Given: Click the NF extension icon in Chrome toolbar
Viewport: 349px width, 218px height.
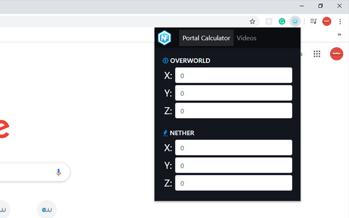Looking at the screenshot, I should click(296, 22).
